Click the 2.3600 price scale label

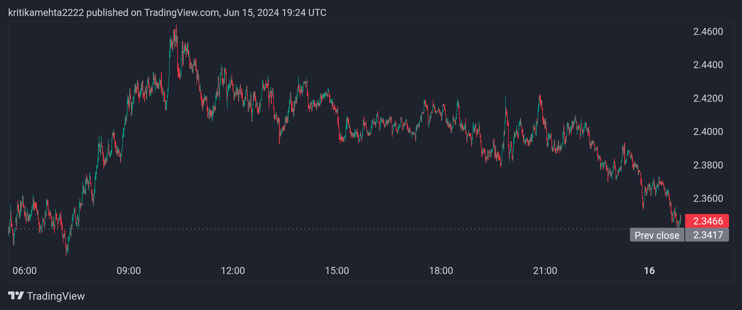point(708,198)
